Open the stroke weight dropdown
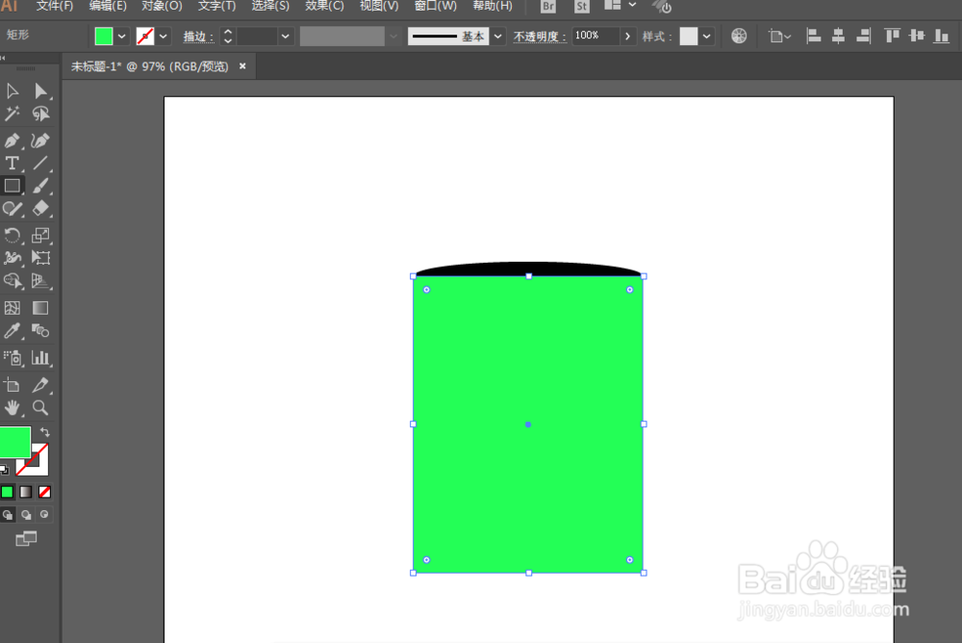 pos(285,36)
